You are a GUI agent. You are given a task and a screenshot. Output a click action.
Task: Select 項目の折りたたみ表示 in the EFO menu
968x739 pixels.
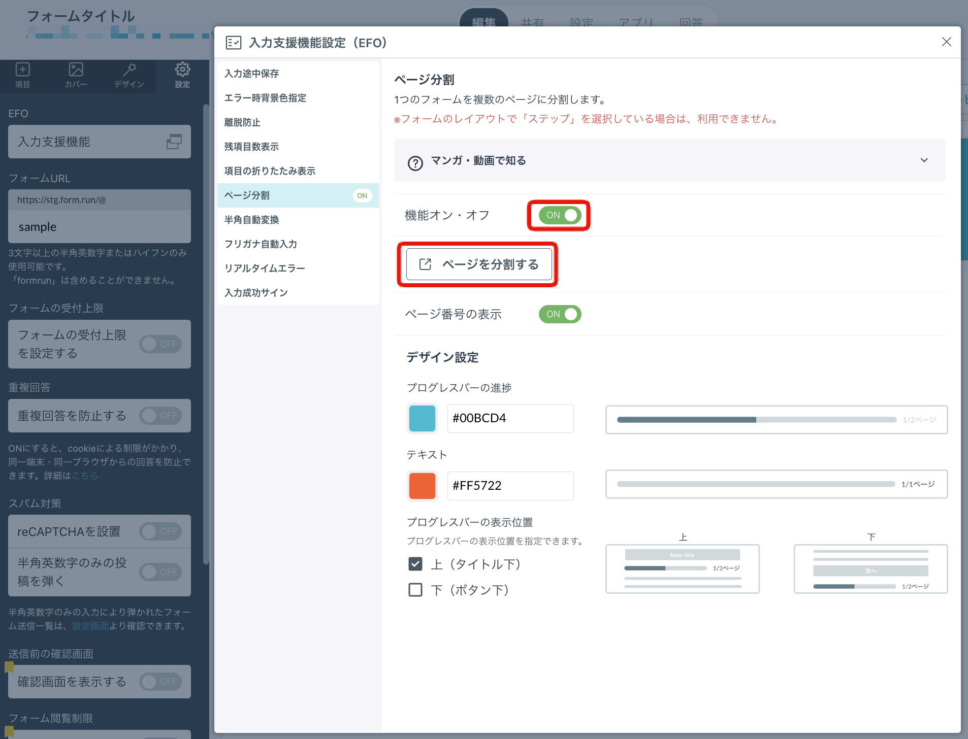point(298,171)
